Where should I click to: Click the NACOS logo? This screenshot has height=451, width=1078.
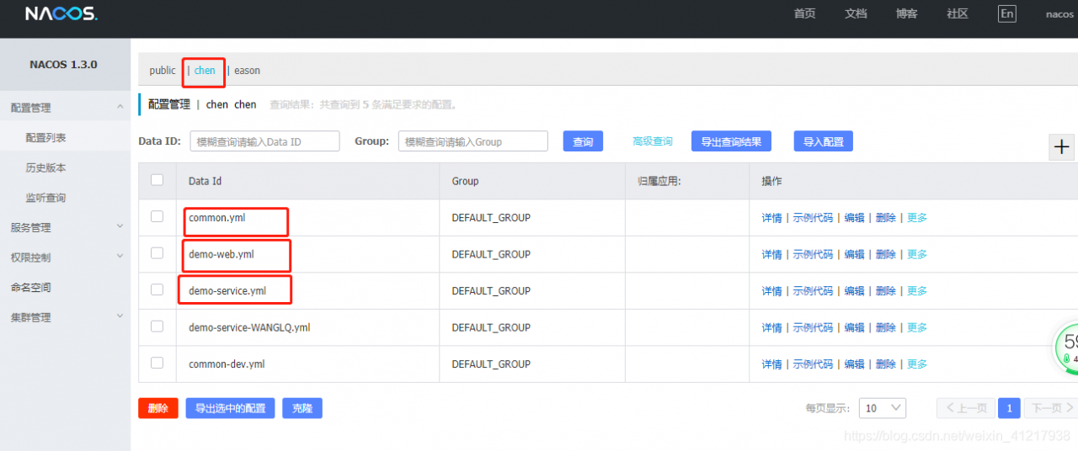[61, 14]
